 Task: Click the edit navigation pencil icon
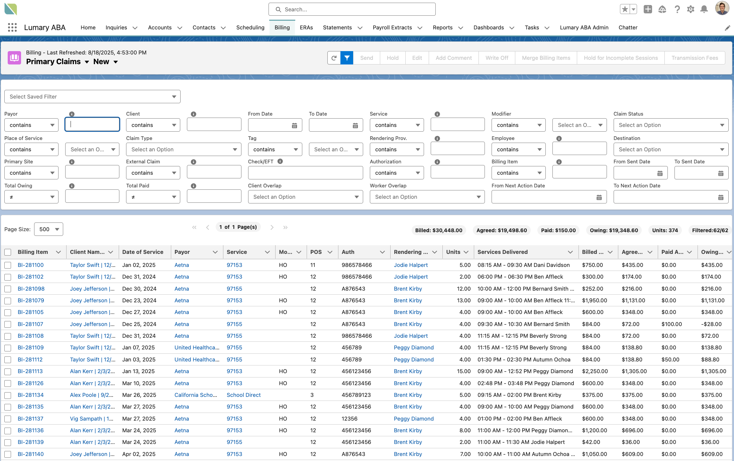click(x=727, y=28)
